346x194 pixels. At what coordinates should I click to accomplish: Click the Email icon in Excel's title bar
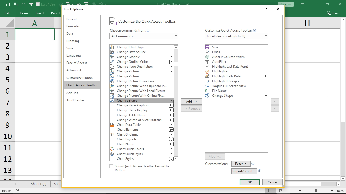point(16,4)
